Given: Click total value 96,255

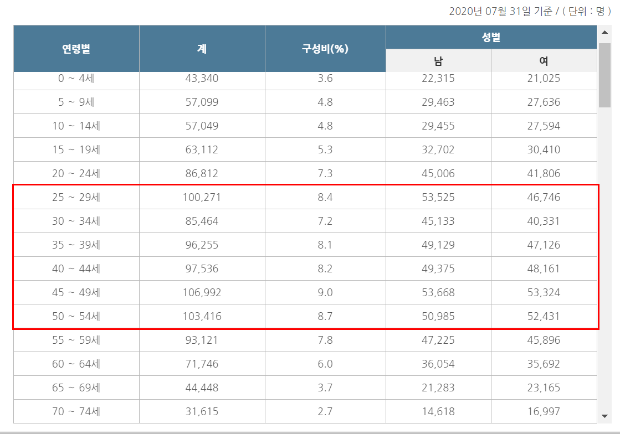Looking at the screenshot, I should click(202, 245).
